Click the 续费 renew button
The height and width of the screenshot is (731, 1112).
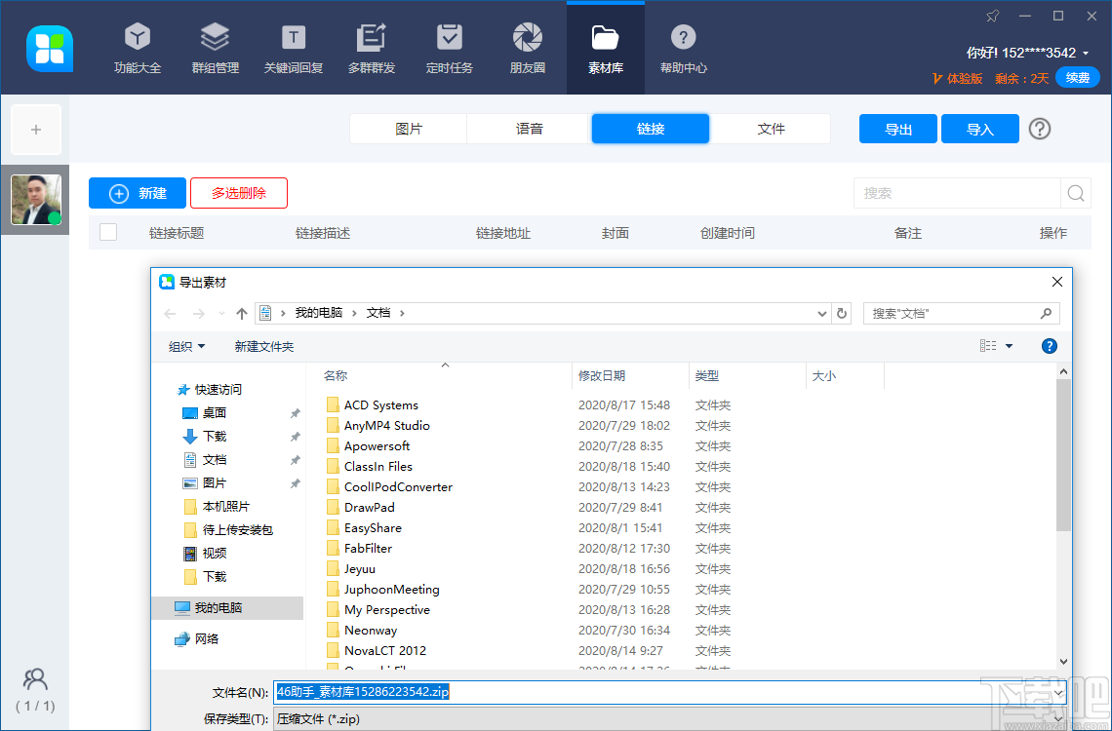(x=1077, y=77)
